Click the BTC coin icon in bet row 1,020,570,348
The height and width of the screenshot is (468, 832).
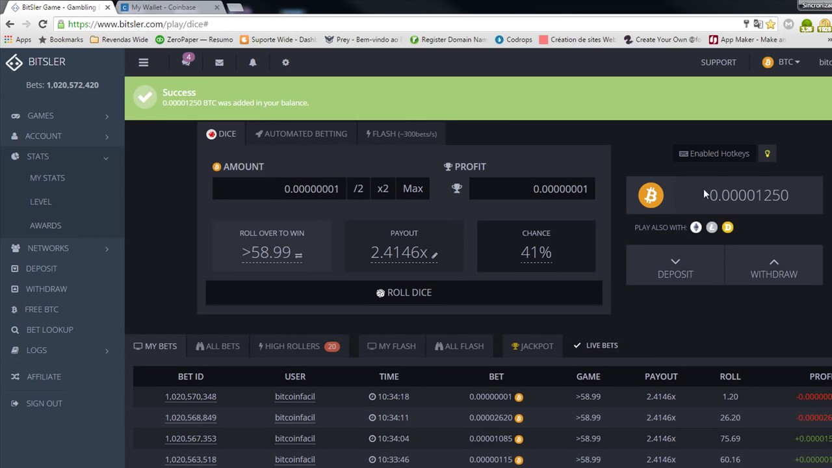click(519, 397)
